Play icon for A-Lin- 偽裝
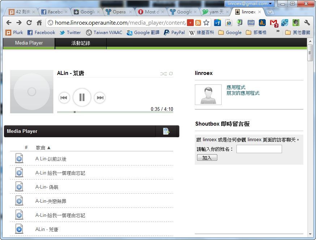 click(19, 186)
